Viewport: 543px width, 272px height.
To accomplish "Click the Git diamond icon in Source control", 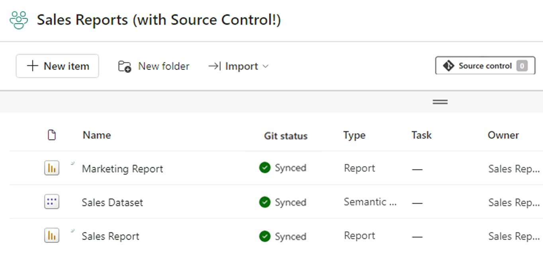I will [x=449, y=66].
